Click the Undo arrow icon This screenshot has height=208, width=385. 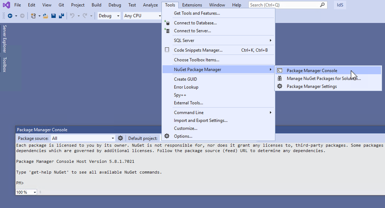click(x=72, y=16)
